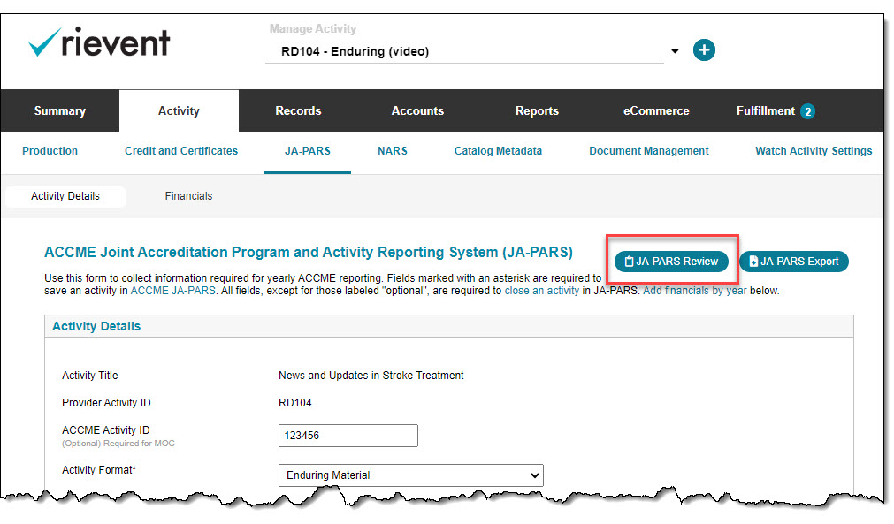The height and width of the screenshot is (524, 894).
Task: Select the Credit and Certificates subtab
Action: [x=181, y=151]
